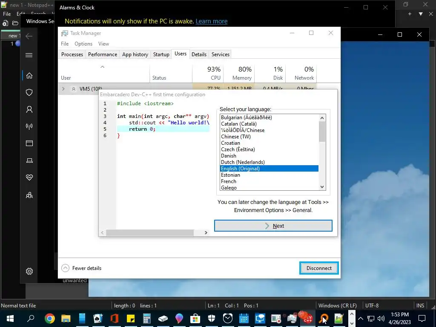Image resolution: width=436 pixels, height=327 pixels.
Task: Open Microsoft Office on taskbar
Action: (114, 318)
